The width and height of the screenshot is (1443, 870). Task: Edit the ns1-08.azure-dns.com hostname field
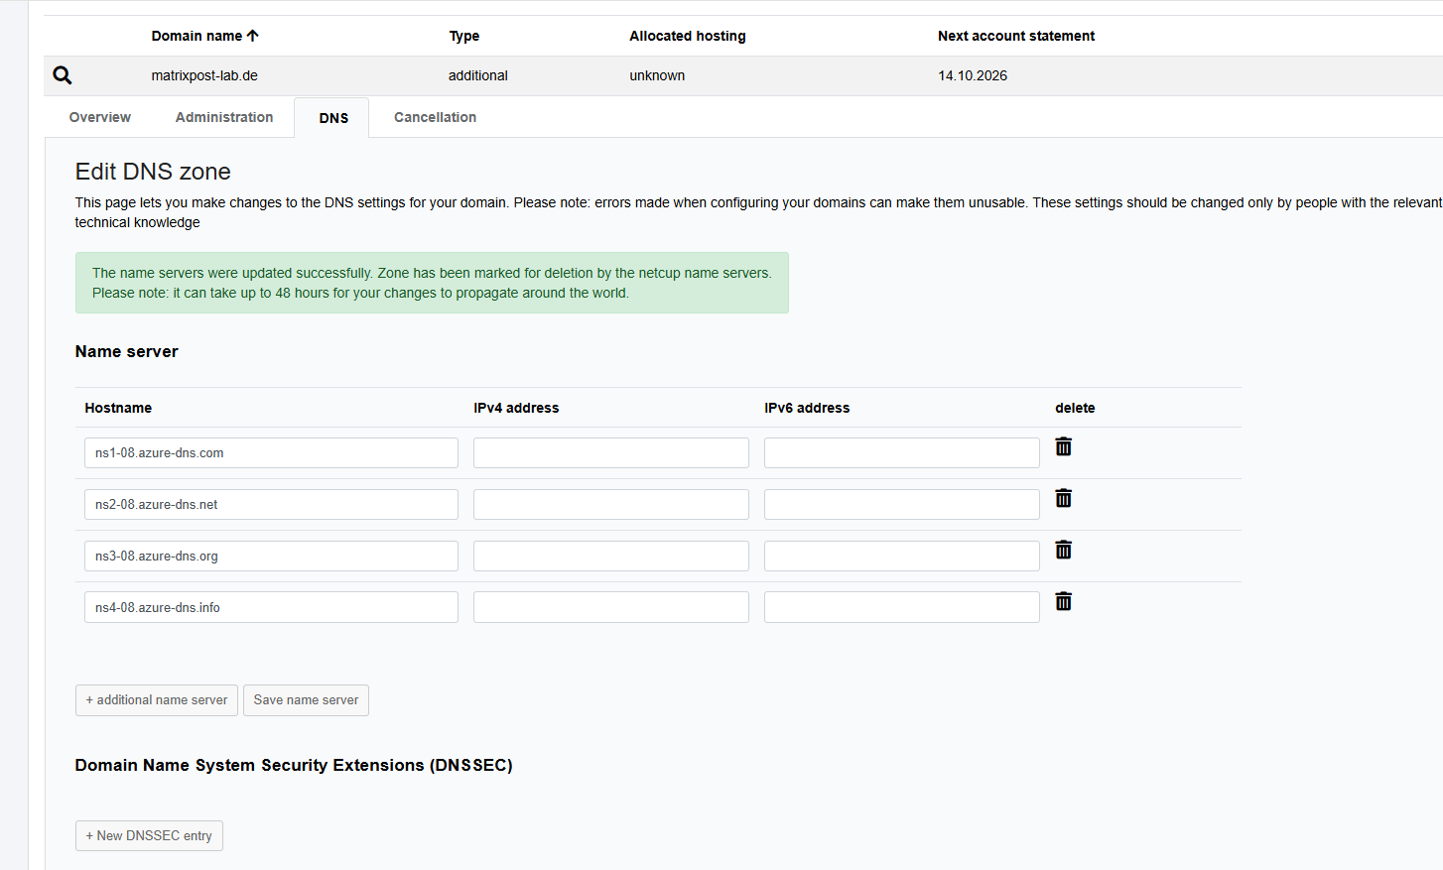(x=271, y=453)
